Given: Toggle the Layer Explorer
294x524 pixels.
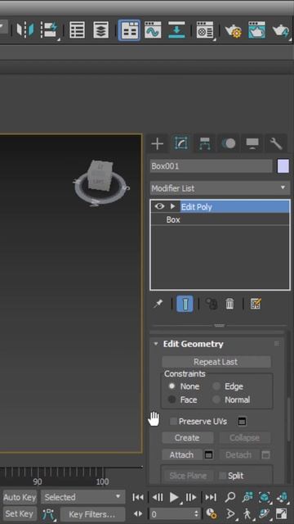Looking at the screenshot, I should tap(100, 30).
